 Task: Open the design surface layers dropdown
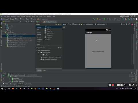pos(64,24)
